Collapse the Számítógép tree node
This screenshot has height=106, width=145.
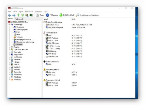9,25
